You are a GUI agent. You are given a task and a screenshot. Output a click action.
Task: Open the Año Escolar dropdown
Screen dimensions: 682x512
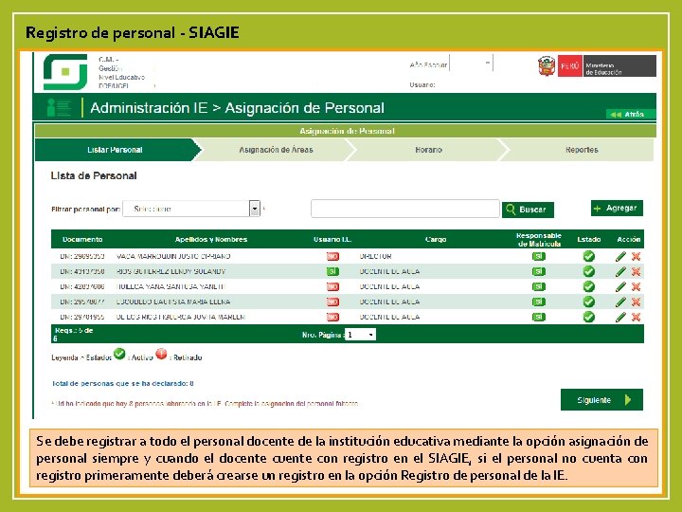[471, 64]
